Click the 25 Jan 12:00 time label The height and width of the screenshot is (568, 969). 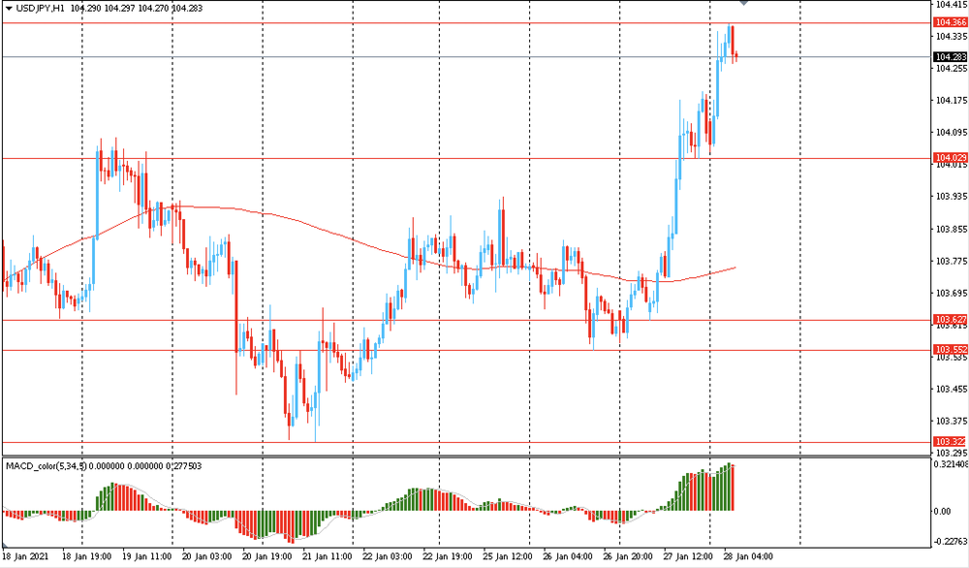508,556
